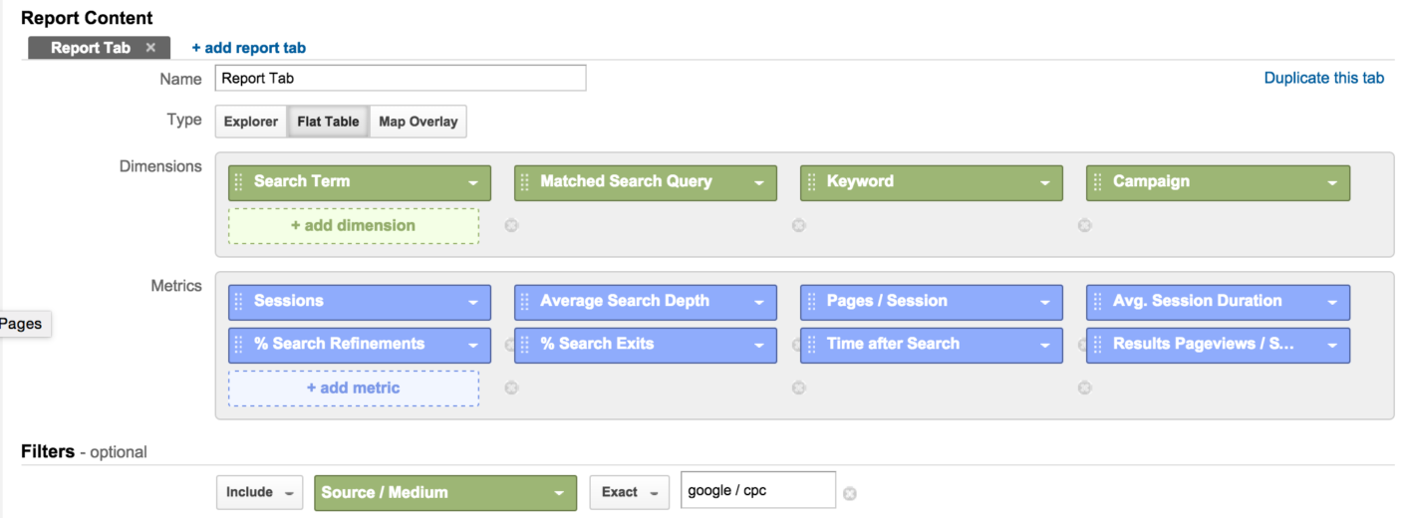Click the report Name text field
Screen dimensions: 1407x518
[x=401, y=78]
